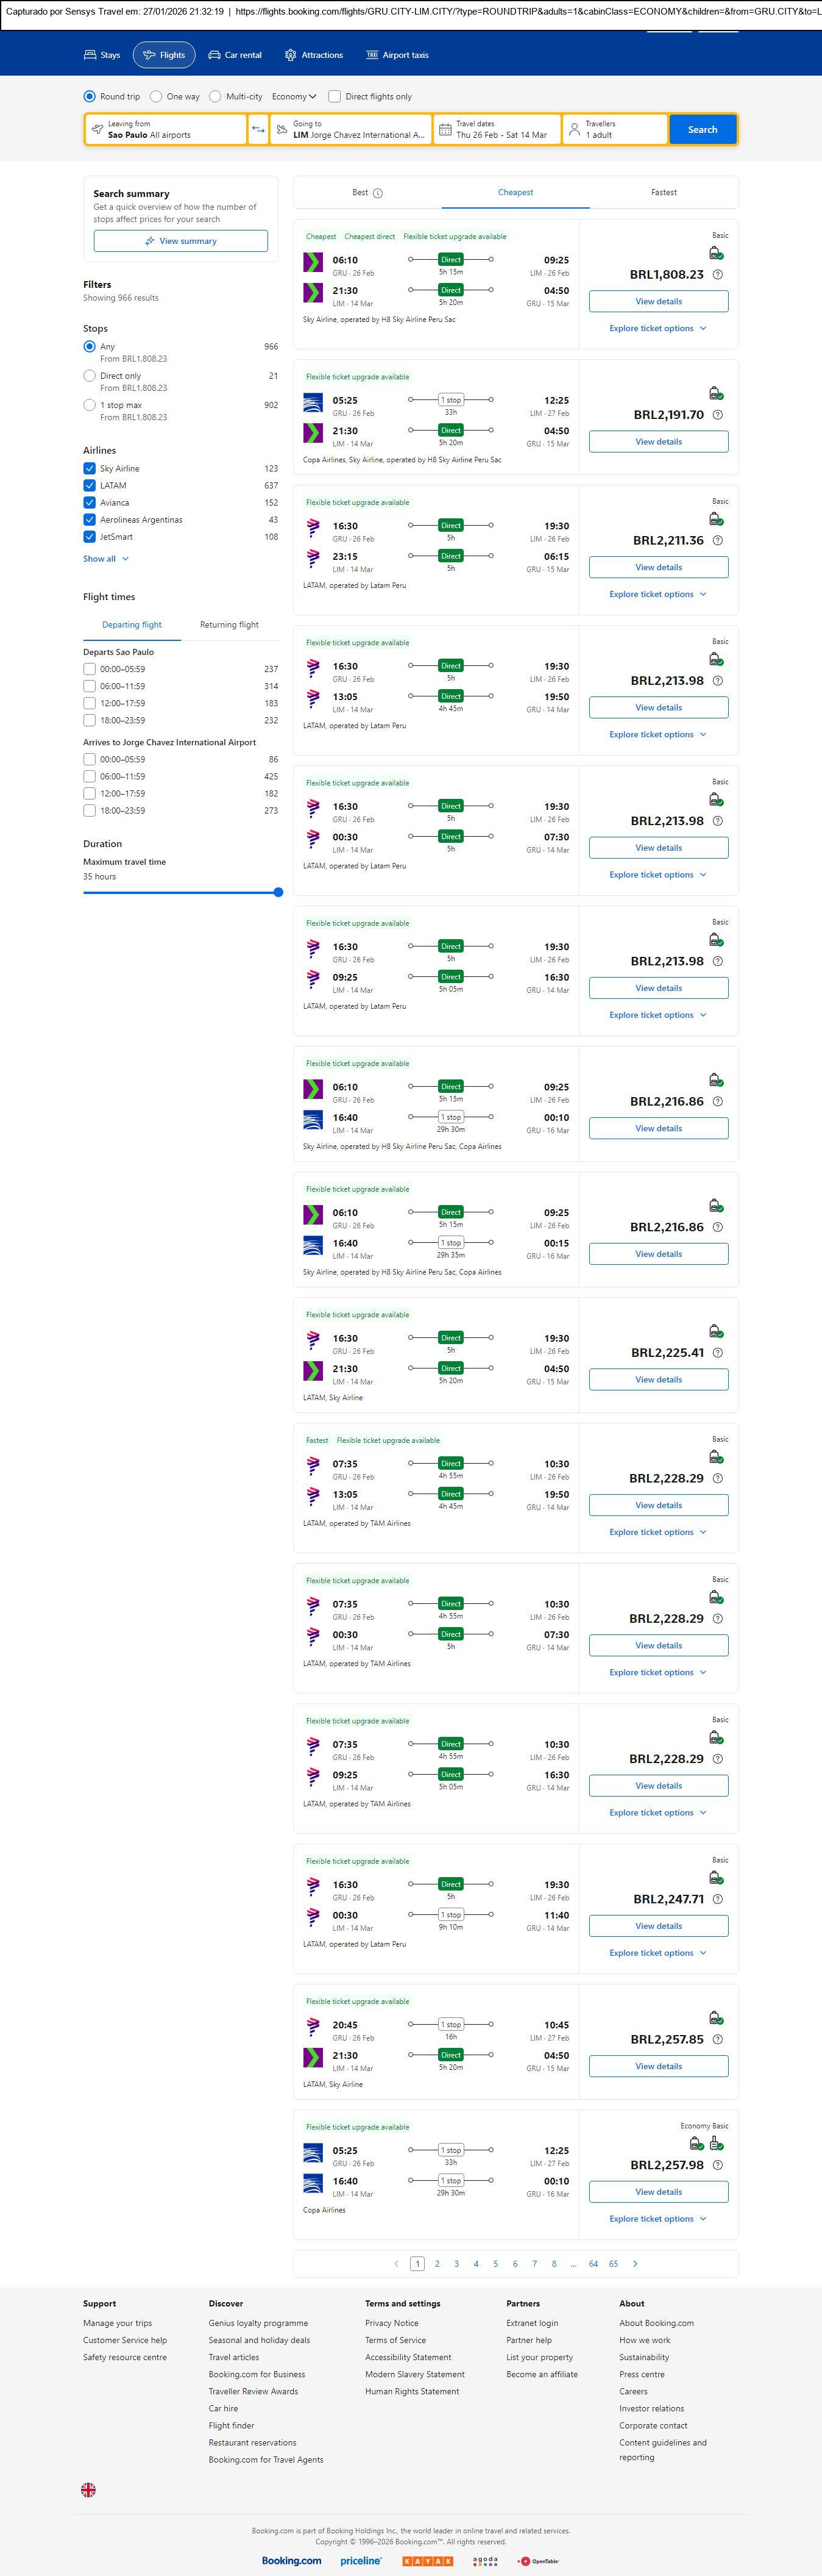Open the Economy cabin class dropdown
Viewport: 822px width, 2576px height.
tap(294, 97)
